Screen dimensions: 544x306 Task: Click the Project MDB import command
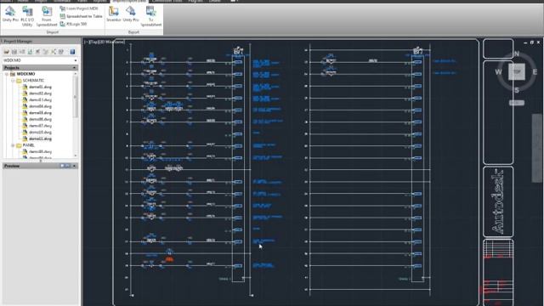coord(79,8)
